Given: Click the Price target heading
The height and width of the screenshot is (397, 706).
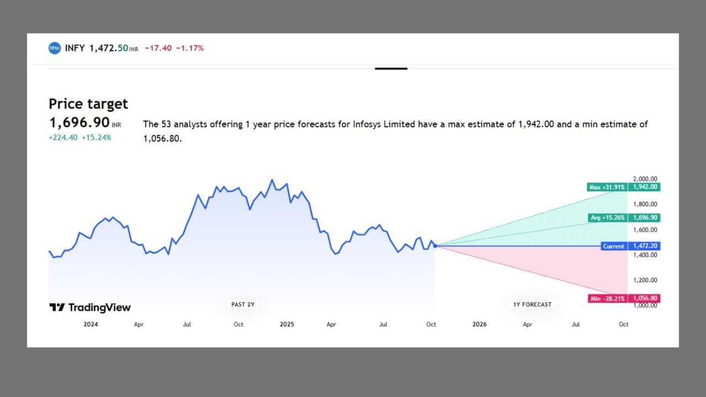Looking at the screenshot, I should tap(88, 104).
